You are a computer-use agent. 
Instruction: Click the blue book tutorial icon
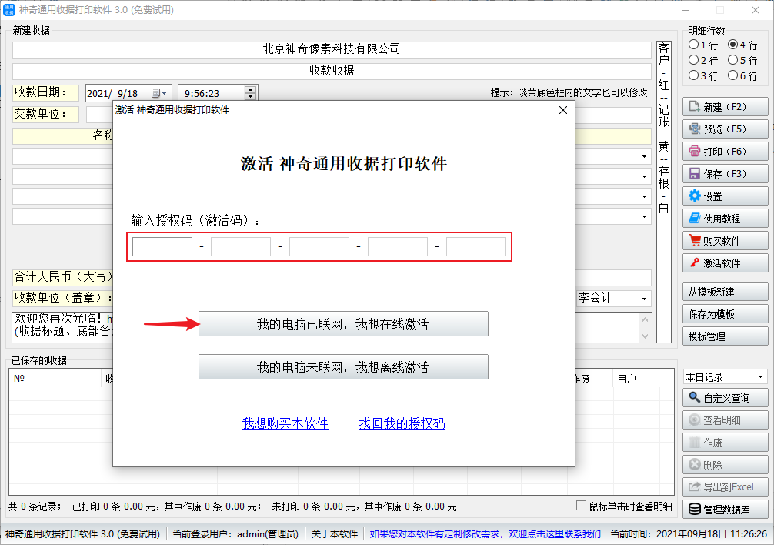695,218
